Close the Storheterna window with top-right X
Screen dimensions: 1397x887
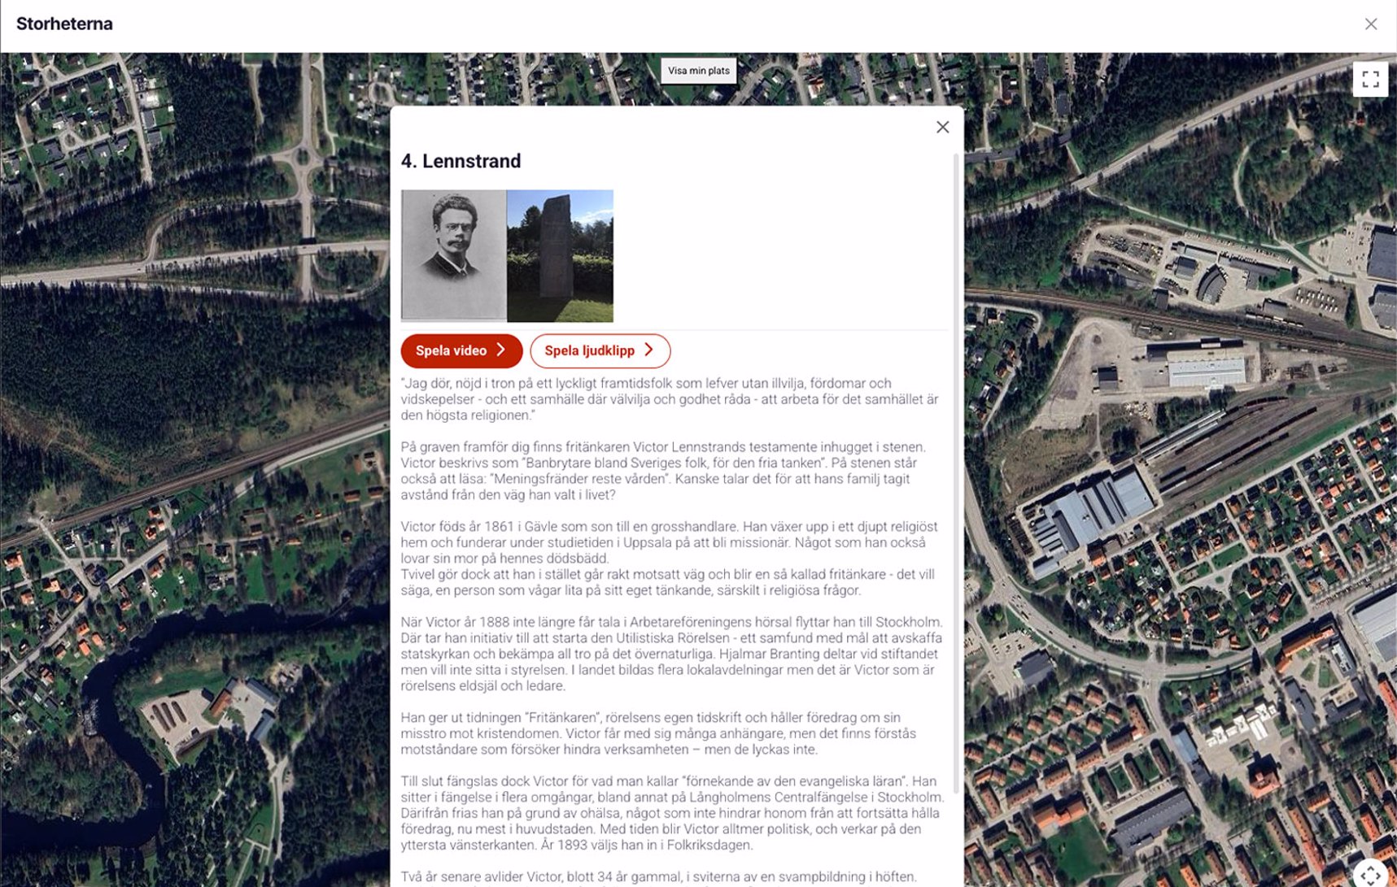click(1370, 24)
